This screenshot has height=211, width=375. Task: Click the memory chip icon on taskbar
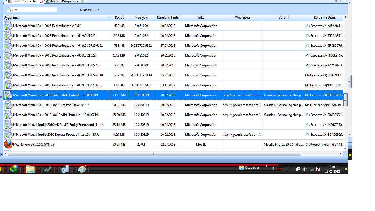(48, 169)
